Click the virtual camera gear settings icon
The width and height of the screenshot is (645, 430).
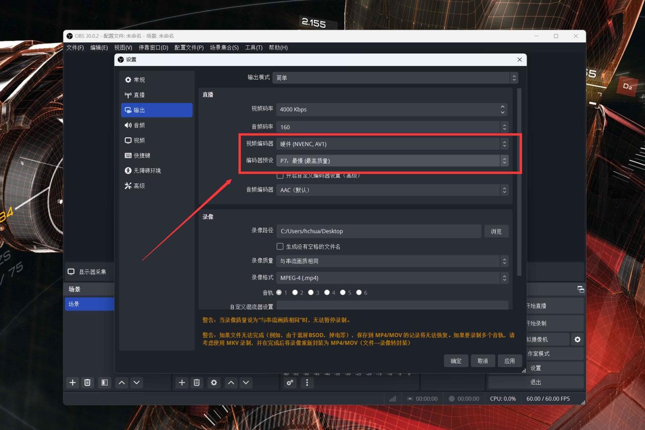tap(577, 340)
